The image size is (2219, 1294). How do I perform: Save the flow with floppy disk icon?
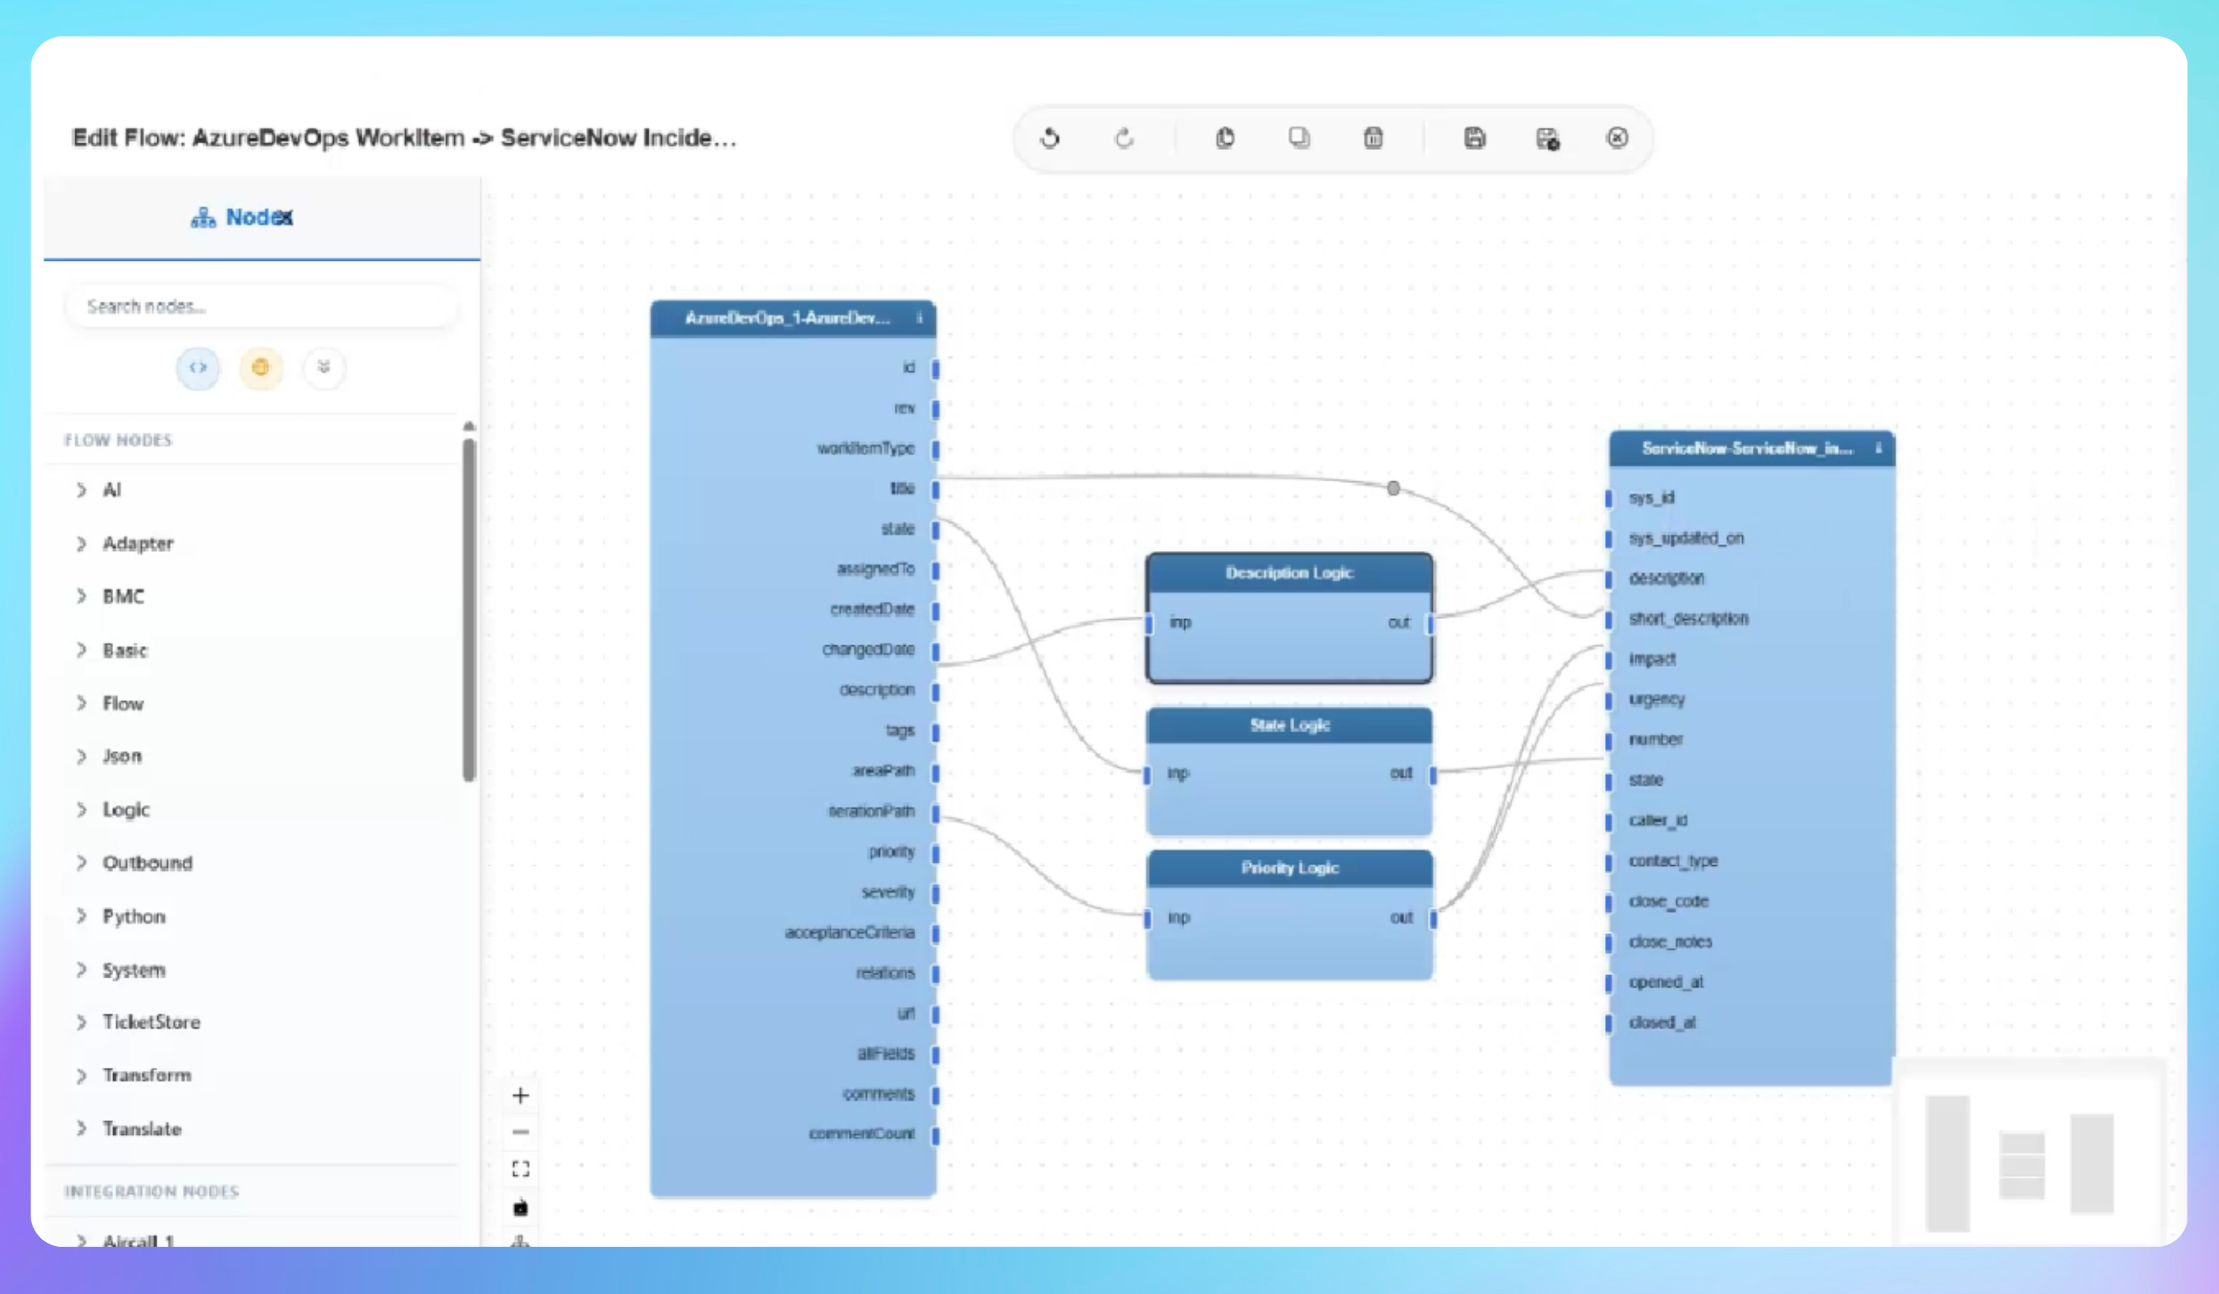click(x=1474, y=138)
